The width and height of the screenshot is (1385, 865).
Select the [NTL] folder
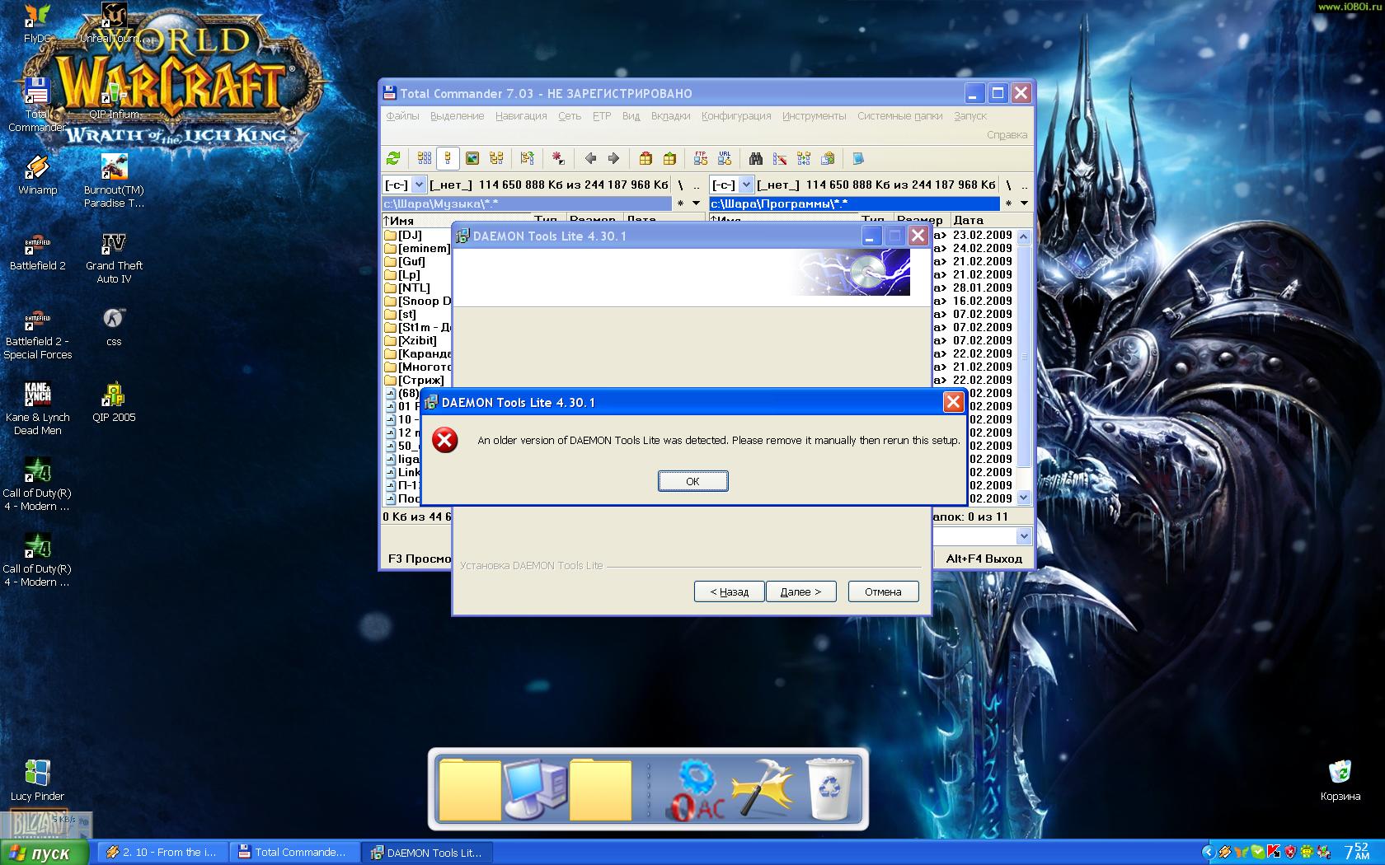coord(407,288)
